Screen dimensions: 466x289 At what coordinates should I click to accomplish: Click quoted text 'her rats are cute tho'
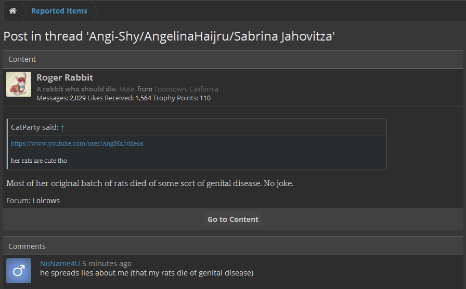tap(39, 161)
